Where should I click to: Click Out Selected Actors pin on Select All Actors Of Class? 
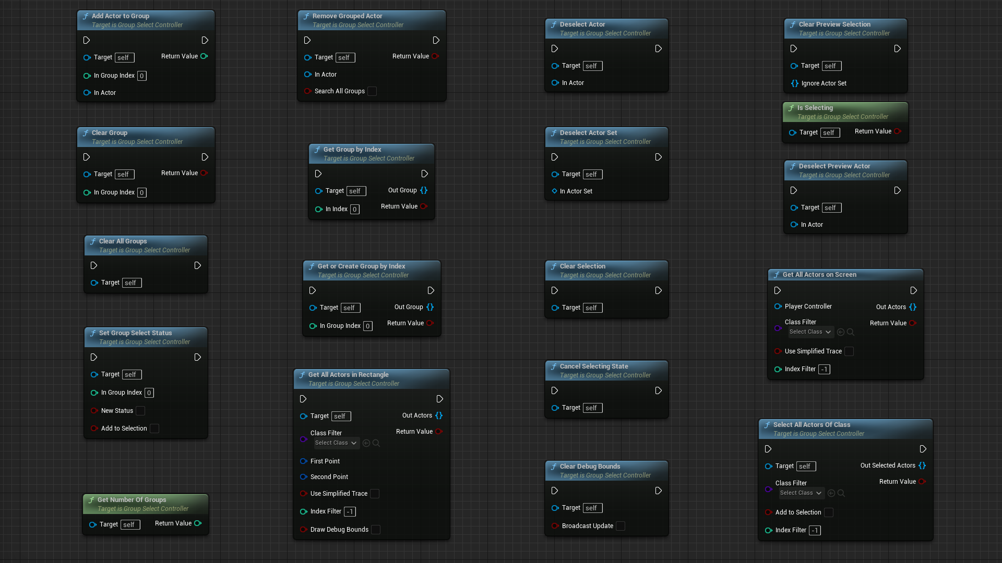tap(923, 466)
